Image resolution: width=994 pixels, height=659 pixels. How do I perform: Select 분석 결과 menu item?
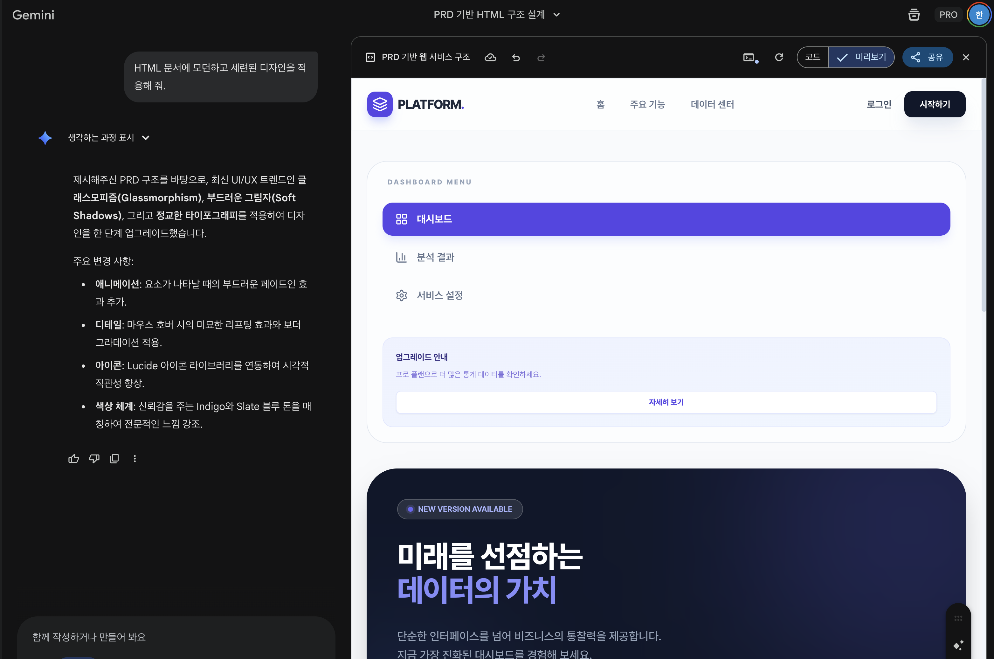[x=435, y=257]
